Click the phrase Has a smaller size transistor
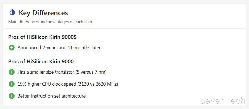This screenshot has width=249, height=109. 46,72
